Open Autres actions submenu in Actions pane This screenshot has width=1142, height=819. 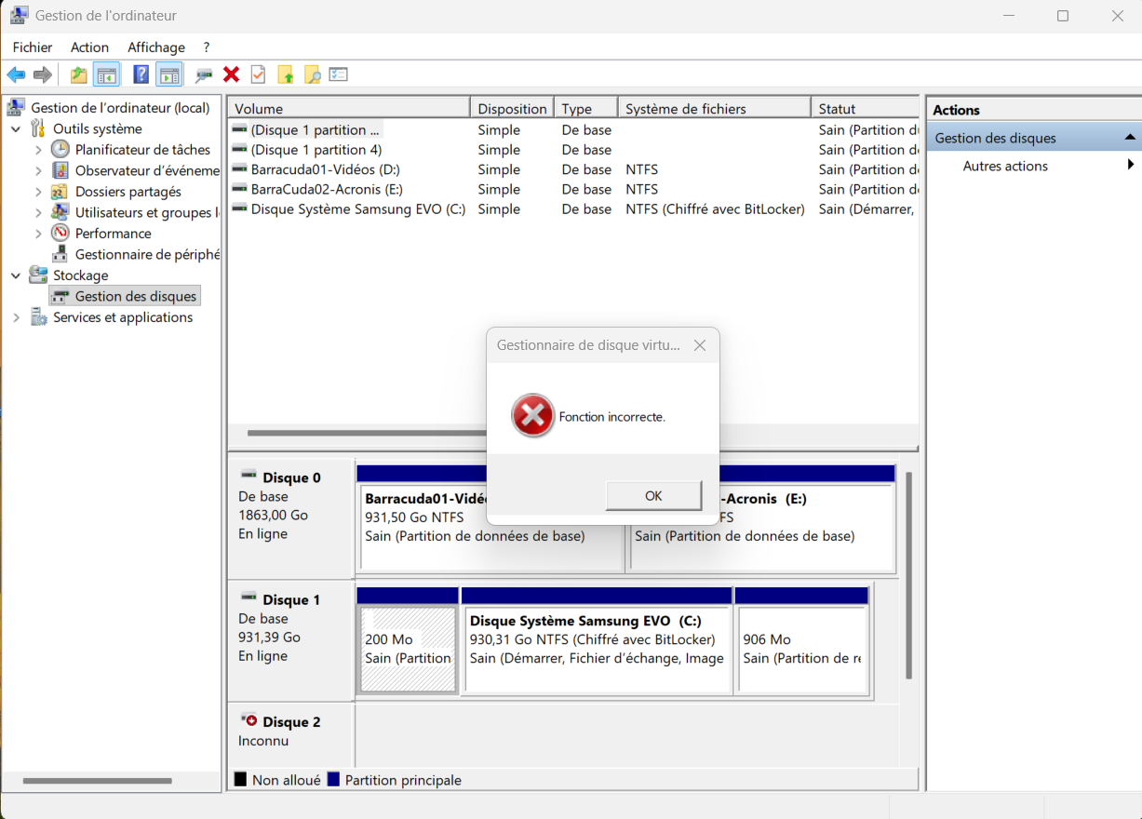pos(1033,166)
